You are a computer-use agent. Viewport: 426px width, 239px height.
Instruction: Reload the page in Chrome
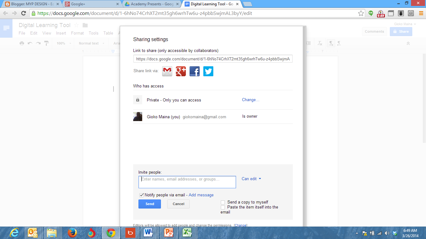click(x=23, y=13)
